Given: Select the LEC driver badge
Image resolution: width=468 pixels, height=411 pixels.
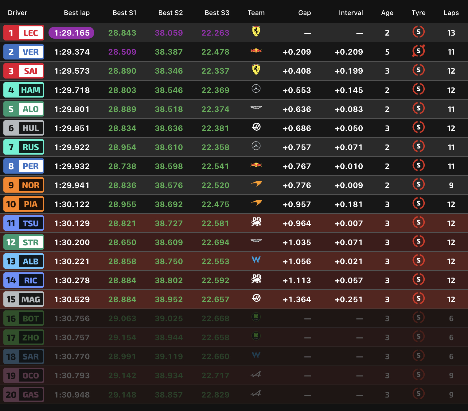Looking at the screenshot, I should [x=24, y=33].
